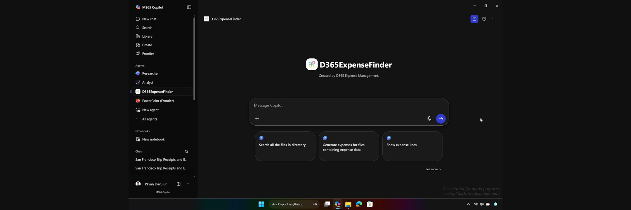This screenshot has width=631, height=210.
Task: Open the header more options ellipsis
Action: [x=494, y=19]
